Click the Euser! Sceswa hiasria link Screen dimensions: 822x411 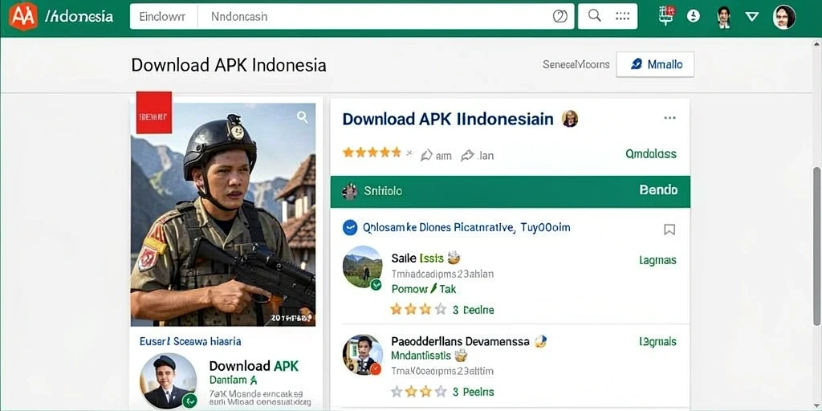(190, 341)
